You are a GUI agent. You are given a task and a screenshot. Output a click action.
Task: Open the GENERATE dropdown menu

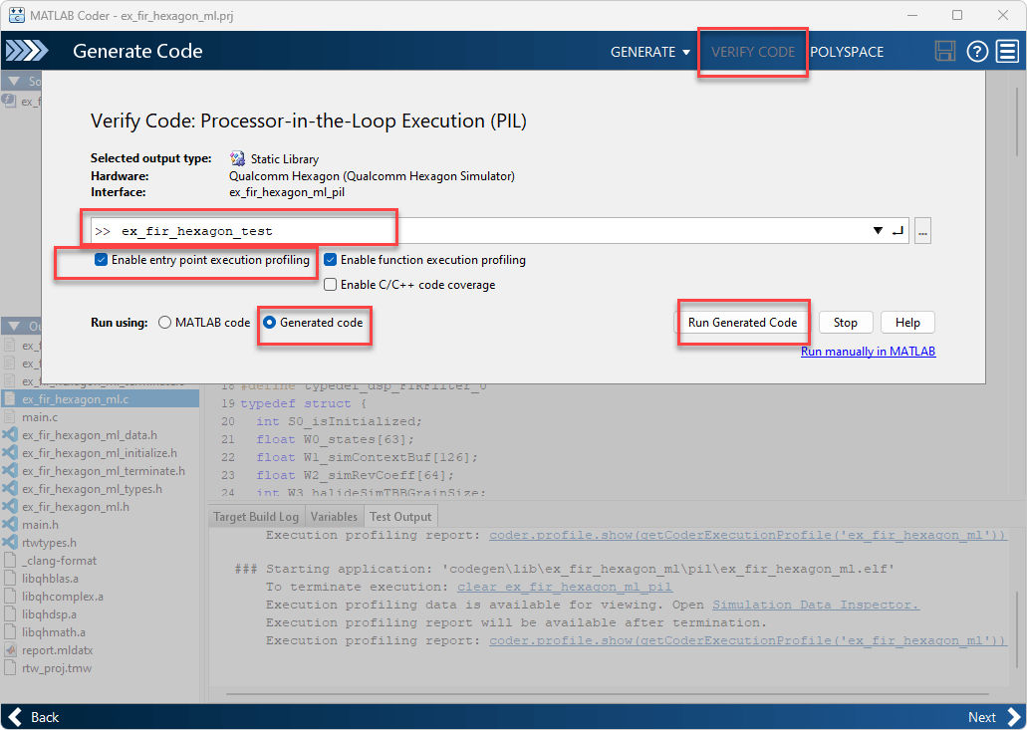(649, 52)
